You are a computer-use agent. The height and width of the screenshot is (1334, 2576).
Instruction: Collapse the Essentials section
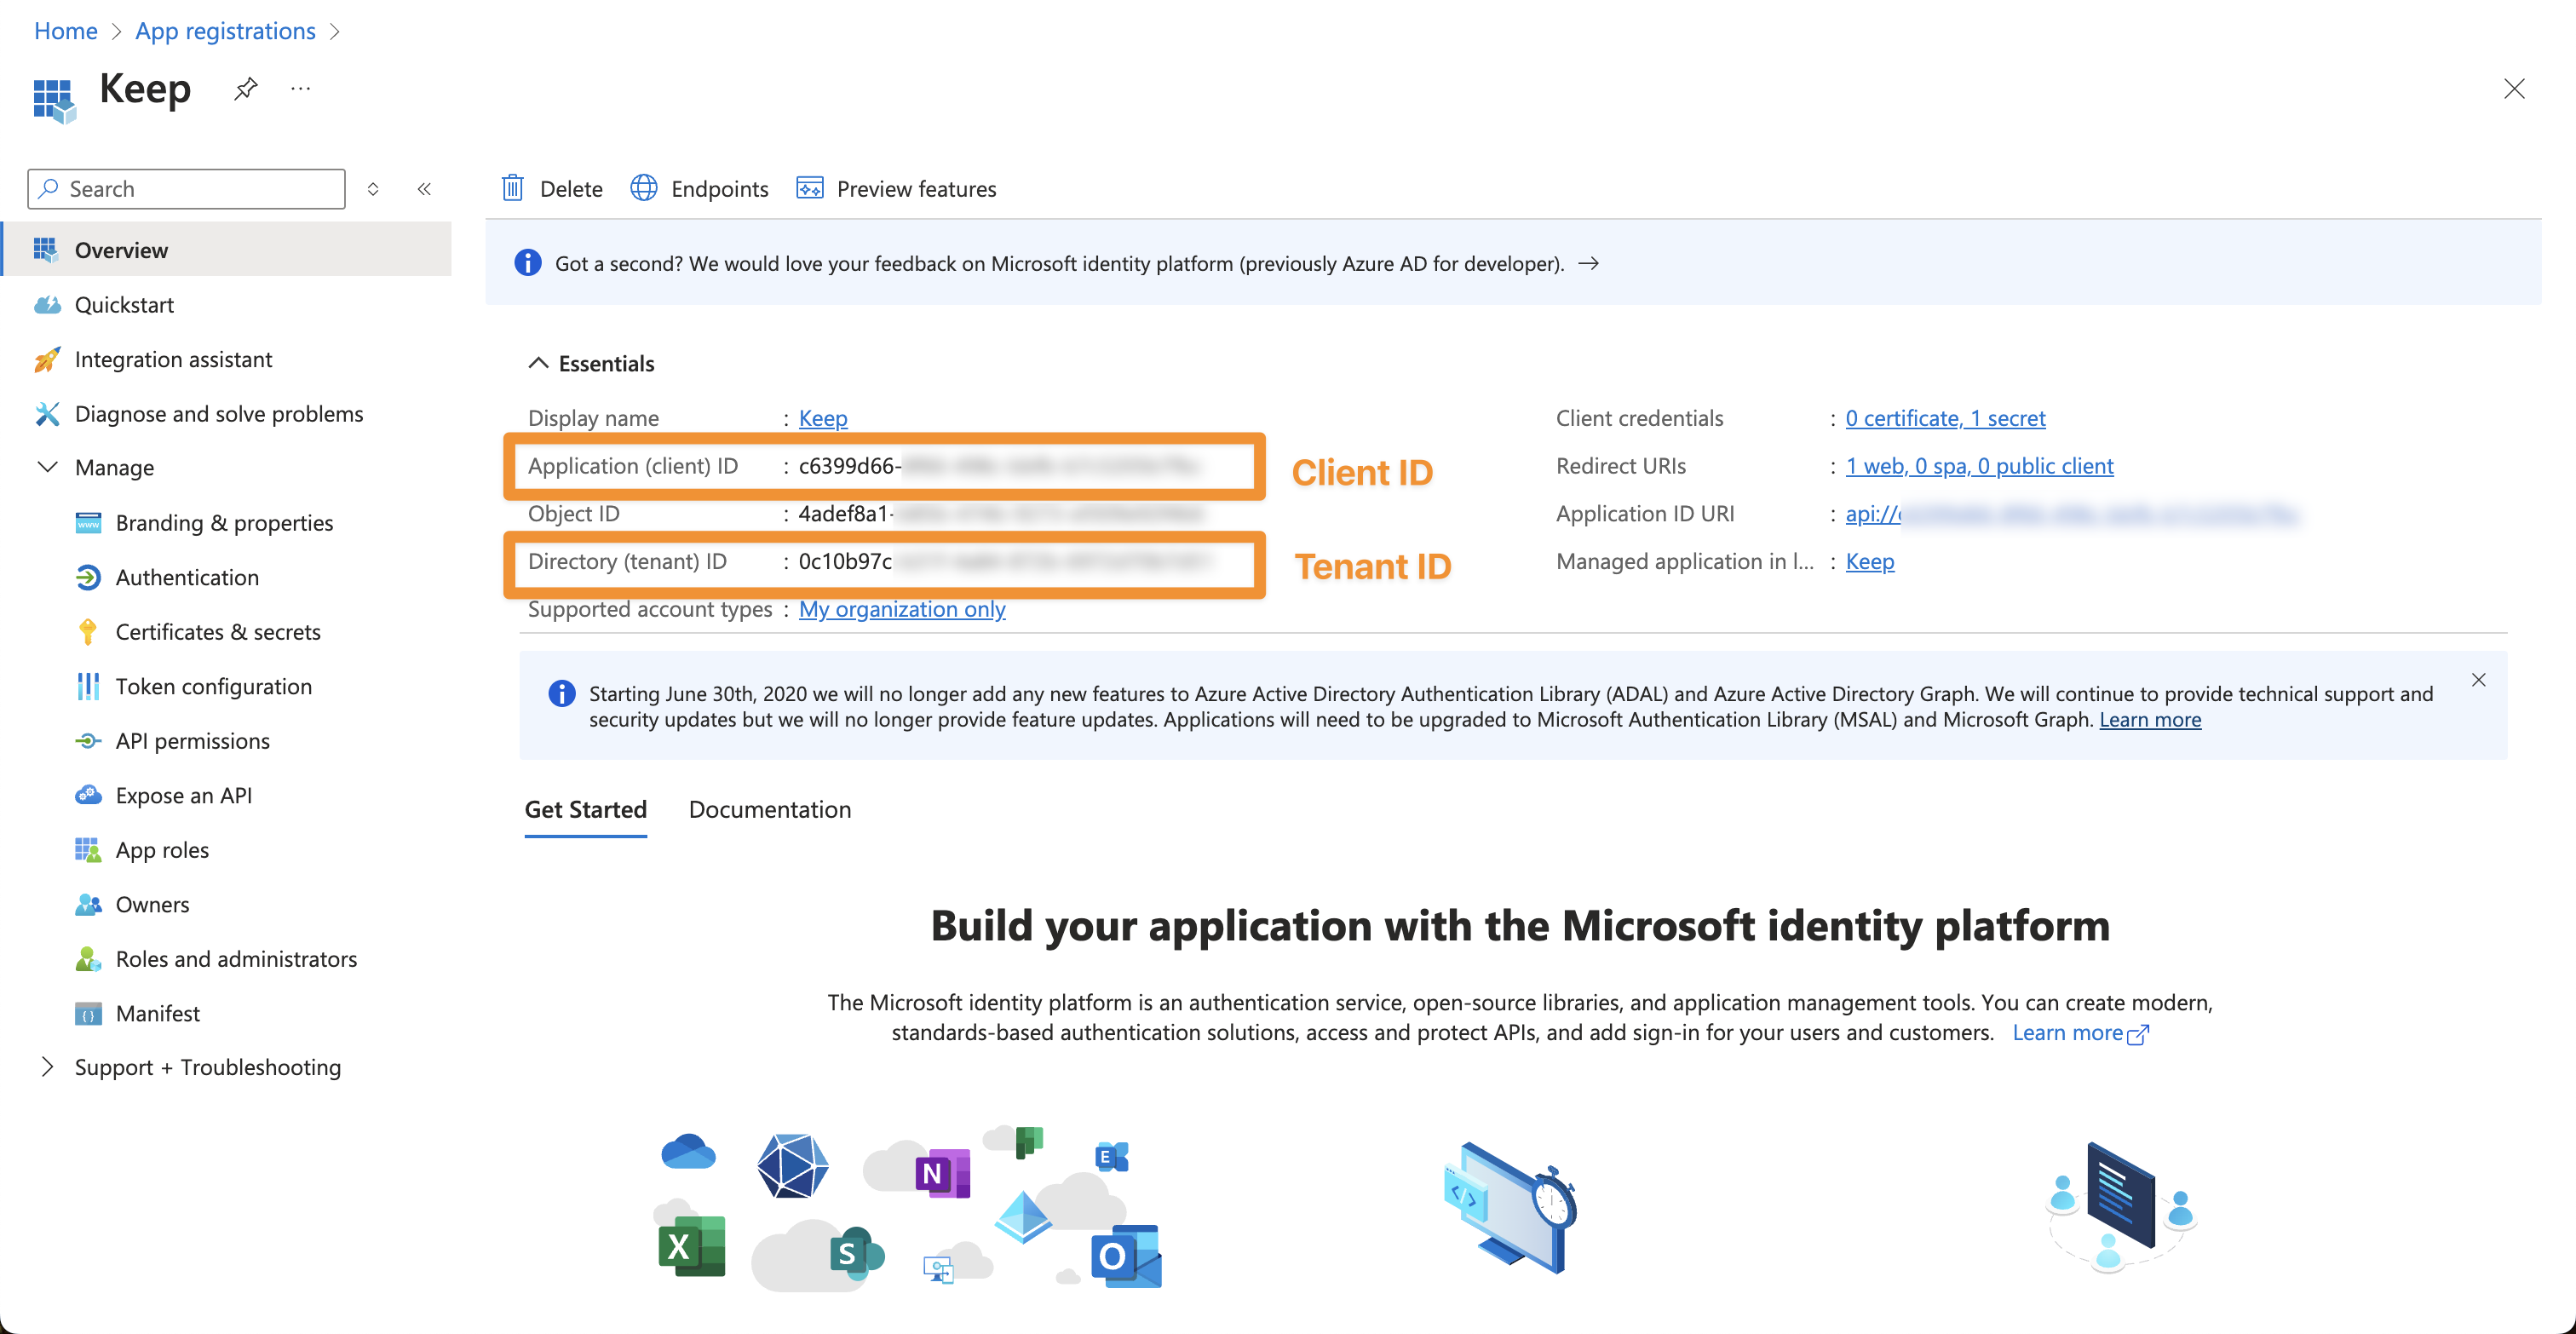(x=591, y=363)
